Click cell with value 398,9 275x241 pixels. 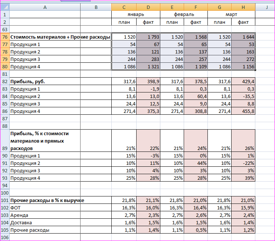point(148,81)
